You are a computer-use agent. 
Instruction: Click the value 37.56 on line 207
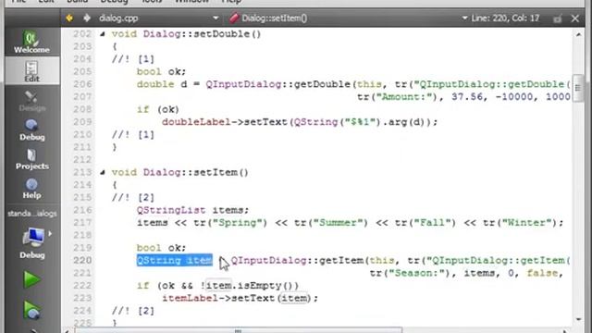pyautogui.click(x=467, y=97)
